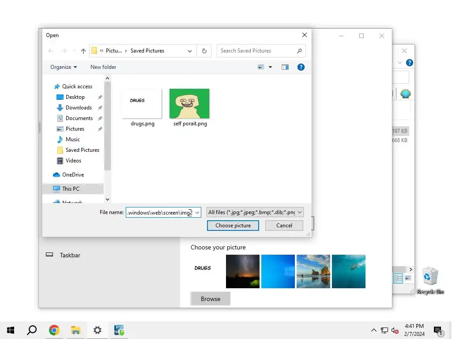452x339 pixels.
Task: Open Music in navigation pane
Action: point(73,139)
